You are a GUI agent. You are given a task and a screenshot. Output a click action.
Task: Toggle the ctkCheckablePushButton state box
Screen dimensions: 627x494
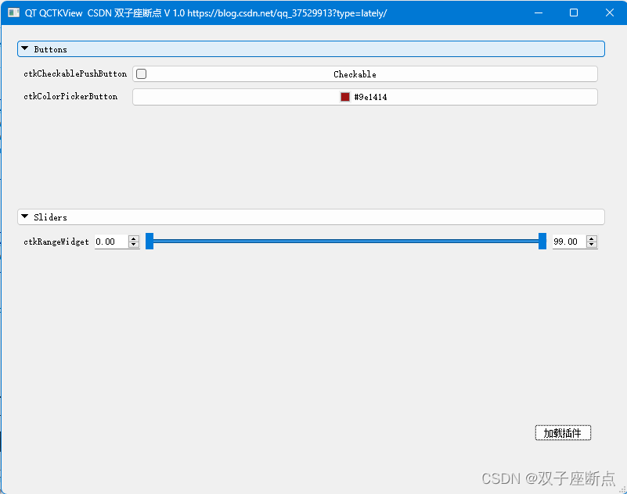pos(141,73)
